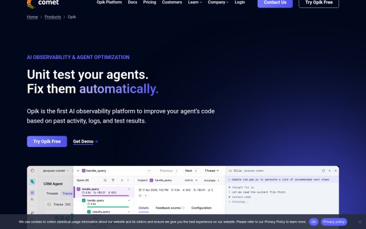This screenshot has width=366, height=229.
Task: Click the plus add-tag button
Action: coord(145,196)
